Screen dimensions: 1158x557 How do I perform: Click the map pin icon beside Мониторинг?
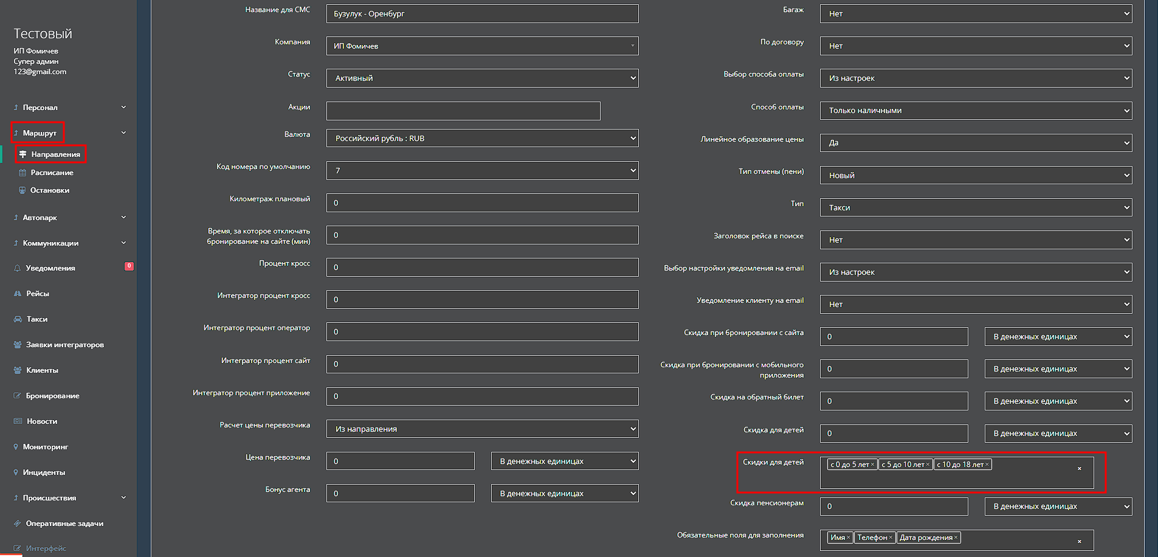coord(16,447)
